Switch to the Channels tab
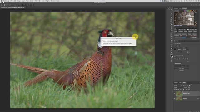The width and height of the screenshot is (200, 112). pos(176,83)
